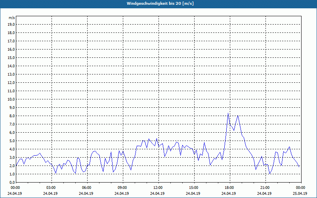The height and width of the screenshot is (198, 317).
Task: Click the 12:00 time axis label
Action: [157, 188]
